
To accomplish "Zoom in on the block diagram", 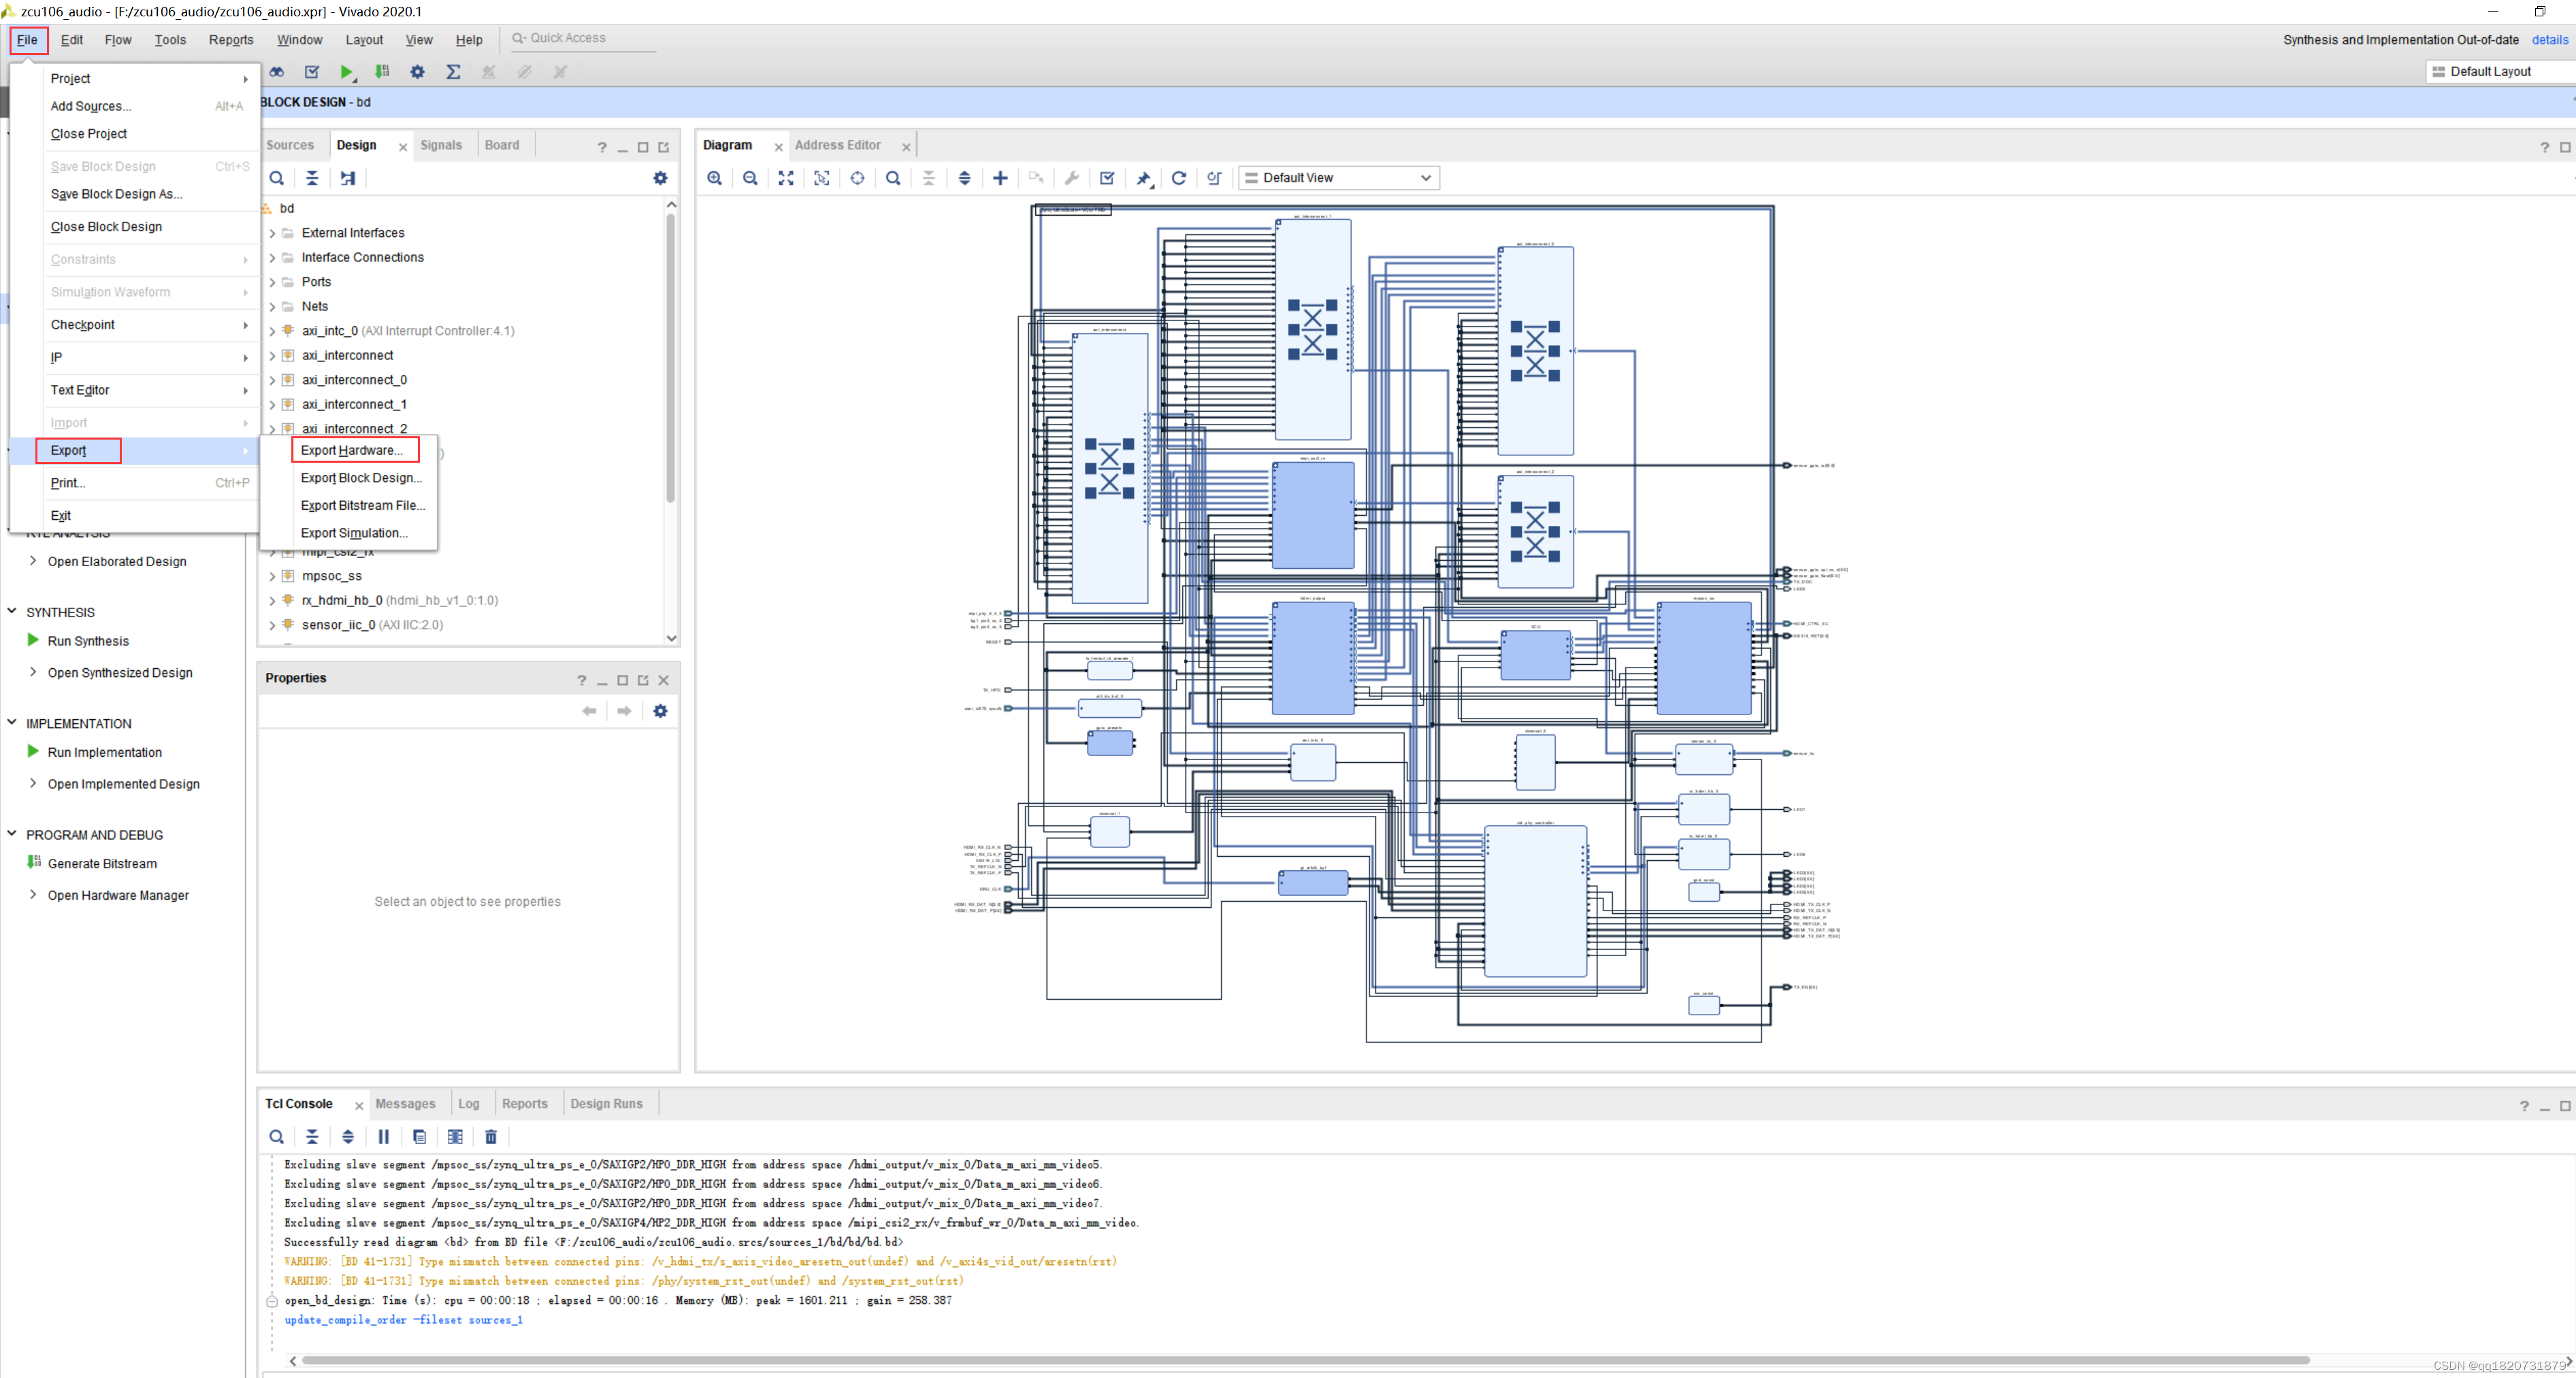I will tap(714, 178).
